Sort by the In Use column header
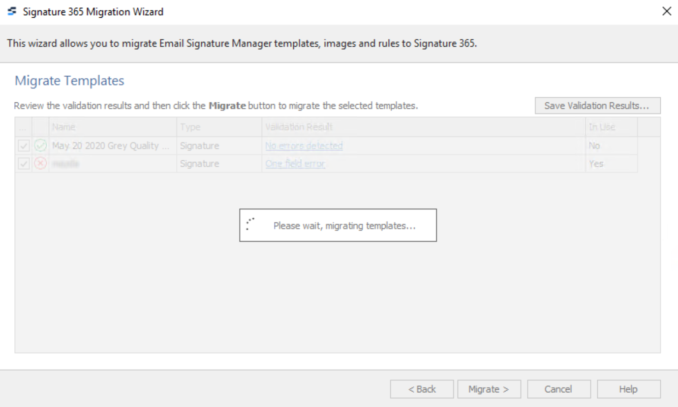 611,127
